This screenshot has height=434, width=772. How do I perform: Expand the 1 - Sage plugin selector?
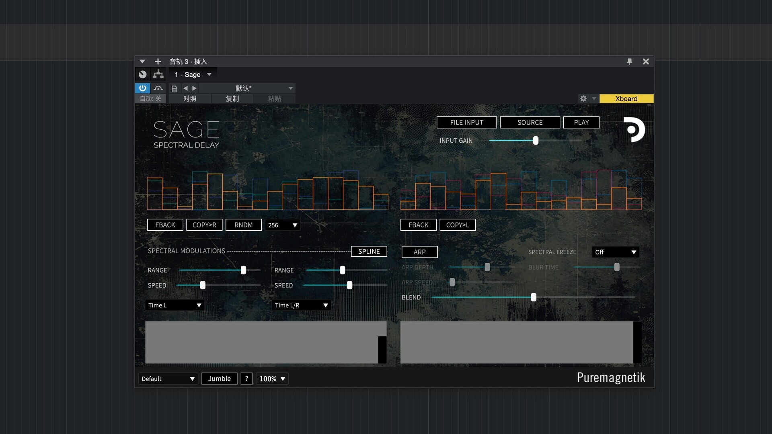pos(193,74)
